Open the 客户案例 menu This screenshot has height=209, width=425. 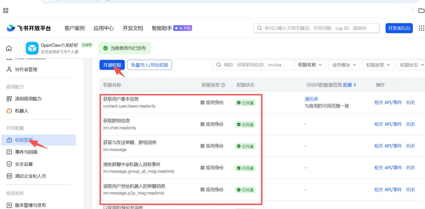pyautogui.click(x=74, y=28)
